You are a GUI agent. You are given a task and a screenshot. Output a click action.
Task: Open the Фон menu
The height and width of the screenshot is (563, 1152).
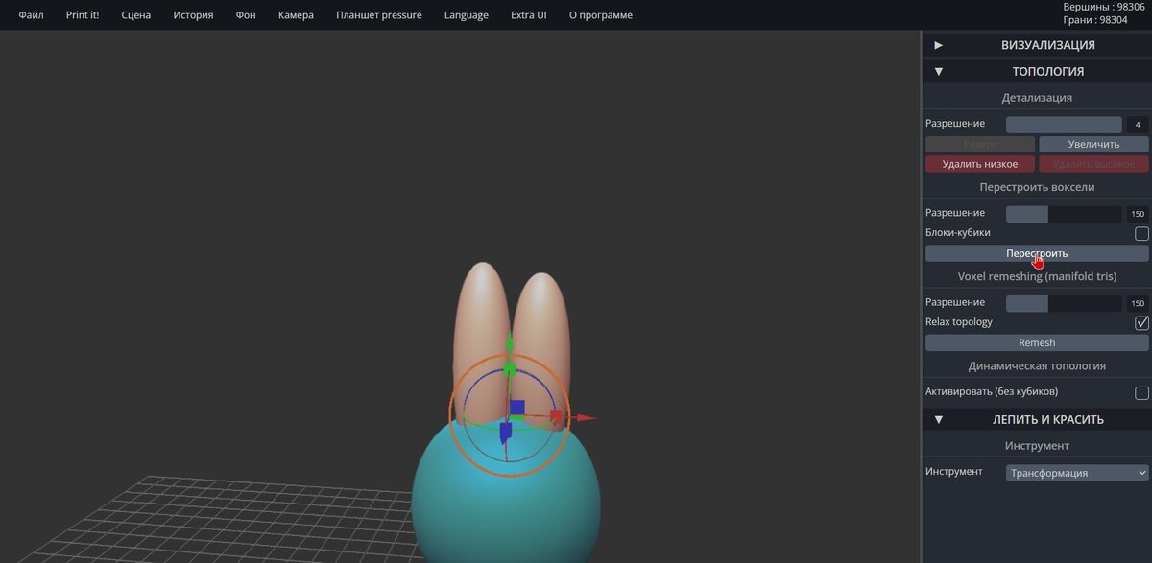click(246, 15)
